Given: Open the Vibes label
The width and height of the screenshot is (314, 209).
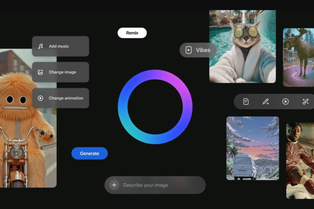Looking at the screenshot, I should (x=203, y=50).
